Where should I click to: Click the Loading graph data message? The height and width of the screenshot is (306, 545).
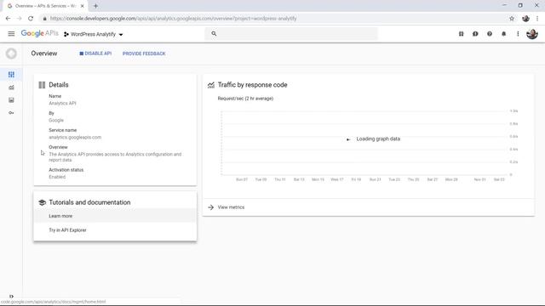click(x=378, y=139)
